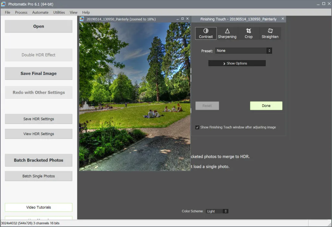Open the Automate menu

click(40, 12)
